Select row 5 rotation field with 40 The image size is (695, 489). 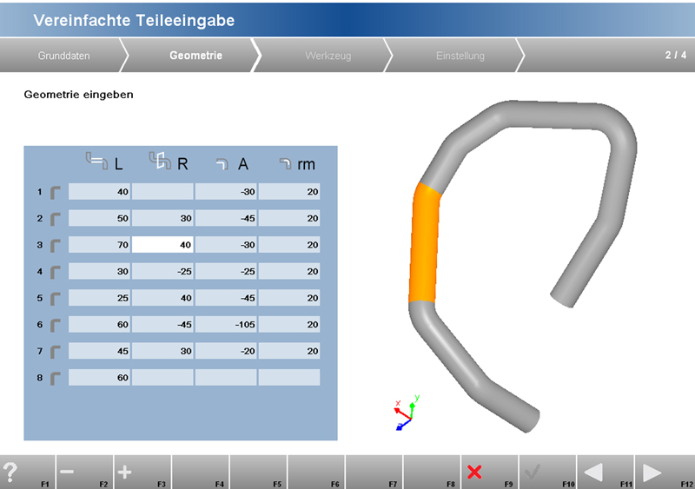pos(162,298)
